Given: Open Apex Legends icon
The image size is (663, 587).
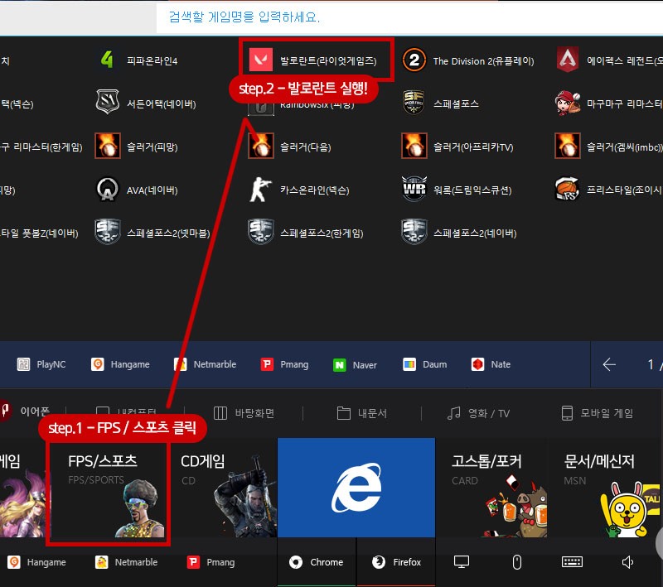Looking at the screenshot, I should click(568, 60).
